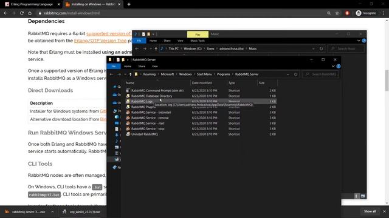Sort files by Size column
389x218 pixels.
pyautogui.click(x=267, y=83)
